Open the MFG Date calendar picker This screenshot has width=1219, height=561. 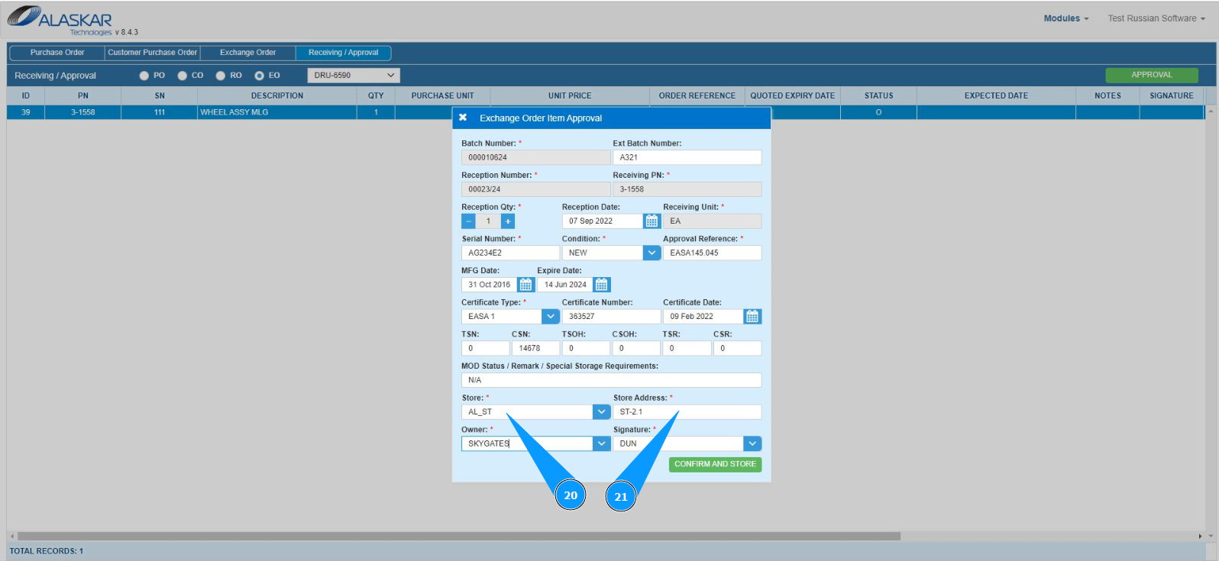click(x=525, y=285)
